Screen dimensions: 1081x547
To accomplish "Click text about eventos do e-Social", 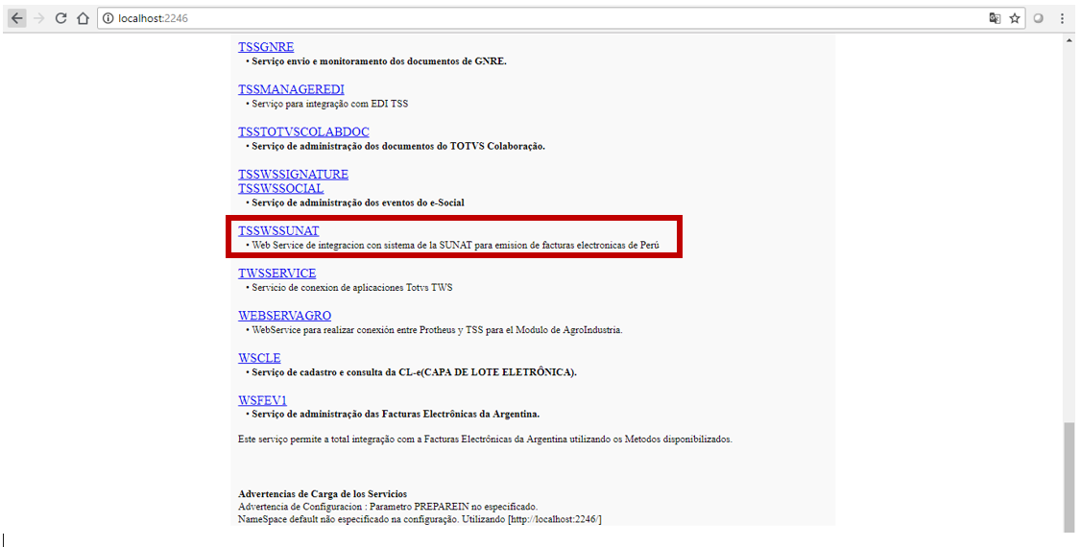I will click(358, 202).
